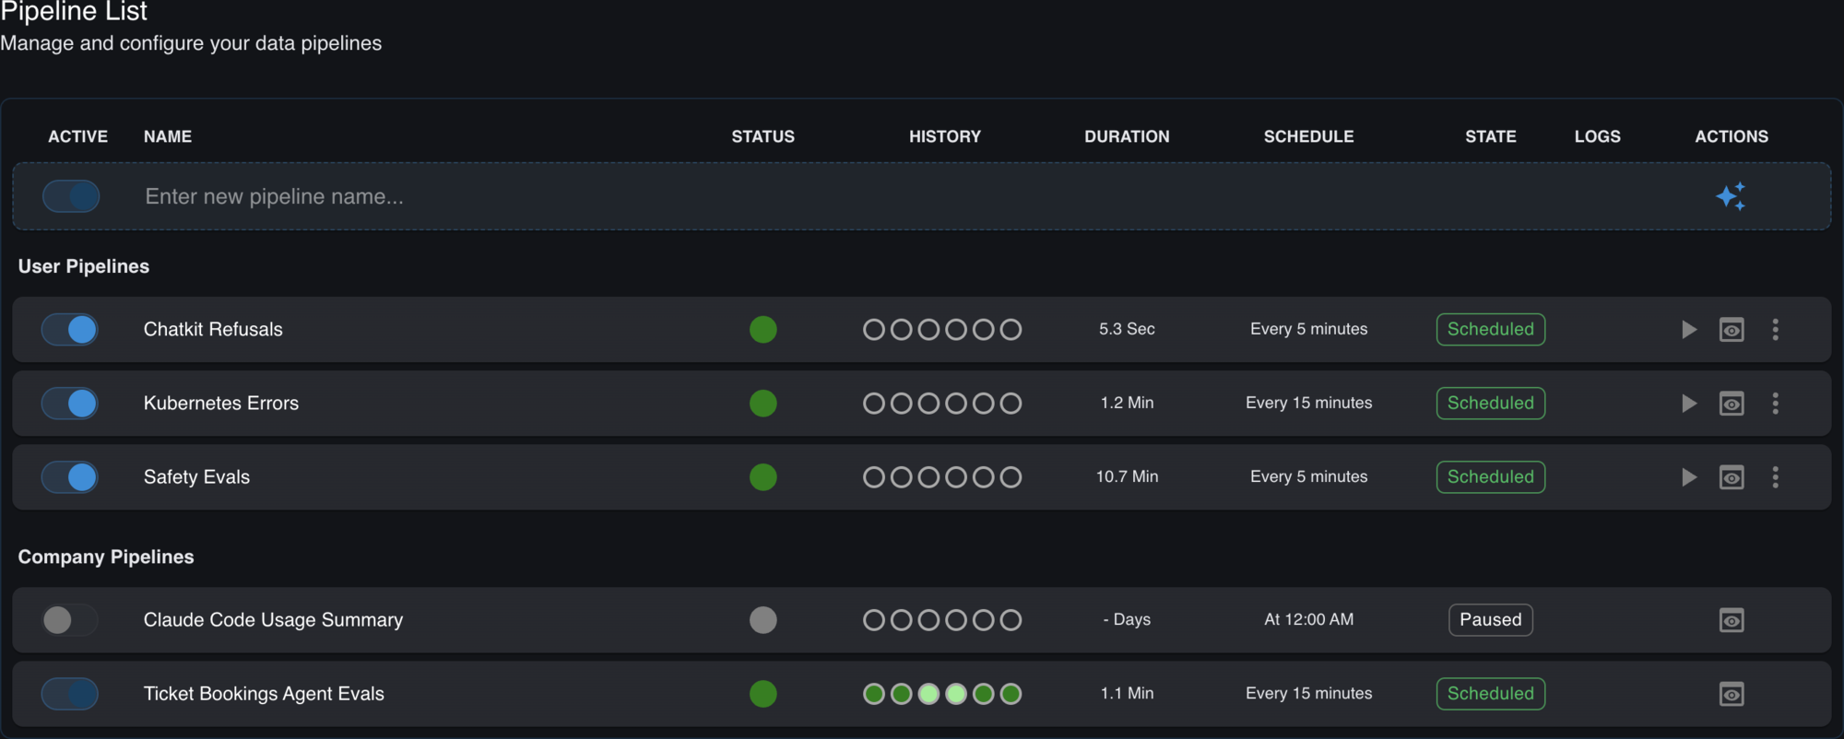Toggle Ticket Bookings Agent Evals active switch
Screen dimensions: 1844x739
click(70, 694)
